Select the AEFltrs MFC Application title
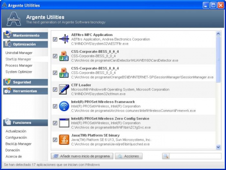 [92, 35]
